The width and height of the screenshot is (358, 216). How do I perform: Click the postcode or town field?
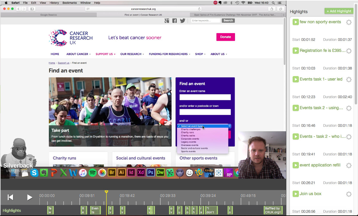[205, 112]
